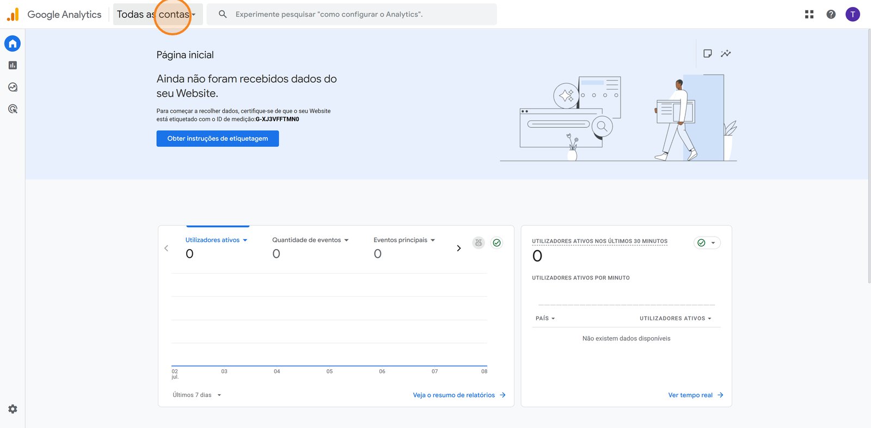The height and width of the screenshot is (428, 871).
Task: Select the Utilizadores ativos metric tab
Action: coord(216,240)
